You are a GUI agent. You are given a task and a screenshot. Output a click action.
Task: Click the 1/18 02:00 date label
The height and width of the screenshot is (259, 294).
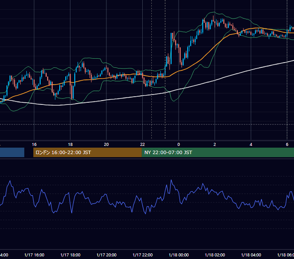pyautogui.click(x=215, y=255)
